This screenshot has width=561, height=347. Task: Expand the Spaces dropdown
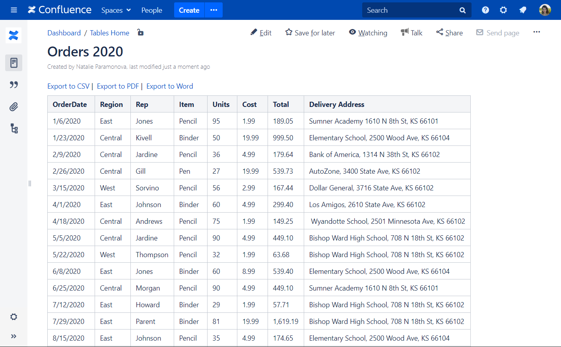[x=116, y=10]
